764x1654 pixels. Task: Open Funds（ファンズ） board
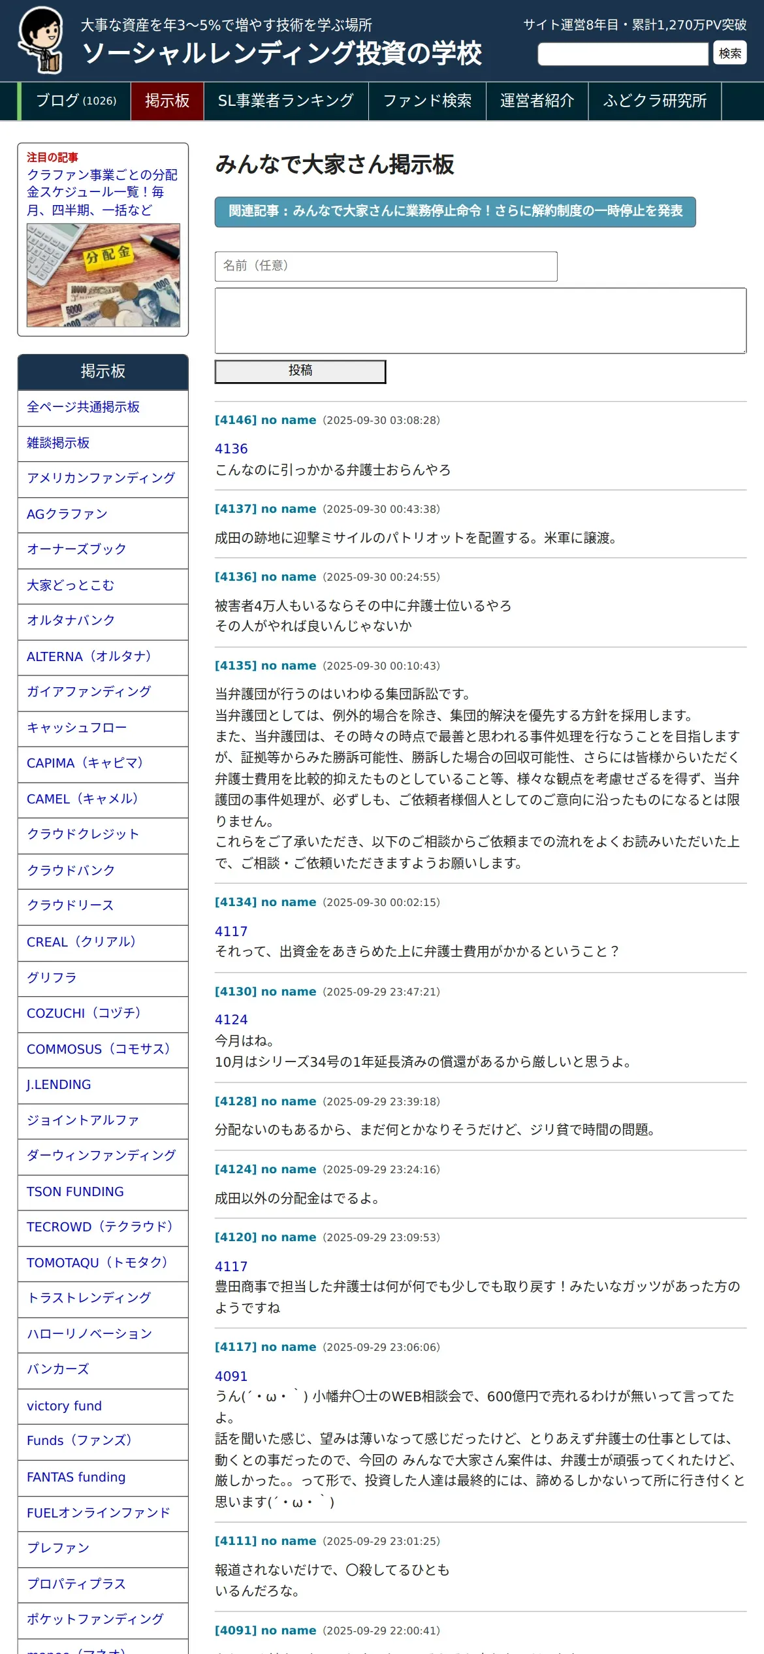pos(103,1441)
